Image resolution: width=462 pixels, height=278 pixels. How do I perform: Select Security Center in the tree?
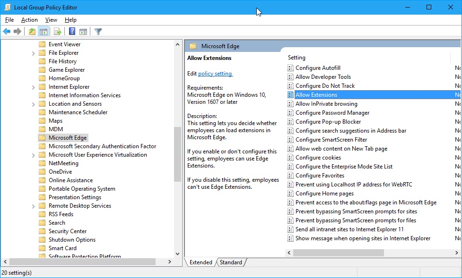point(68,232)
